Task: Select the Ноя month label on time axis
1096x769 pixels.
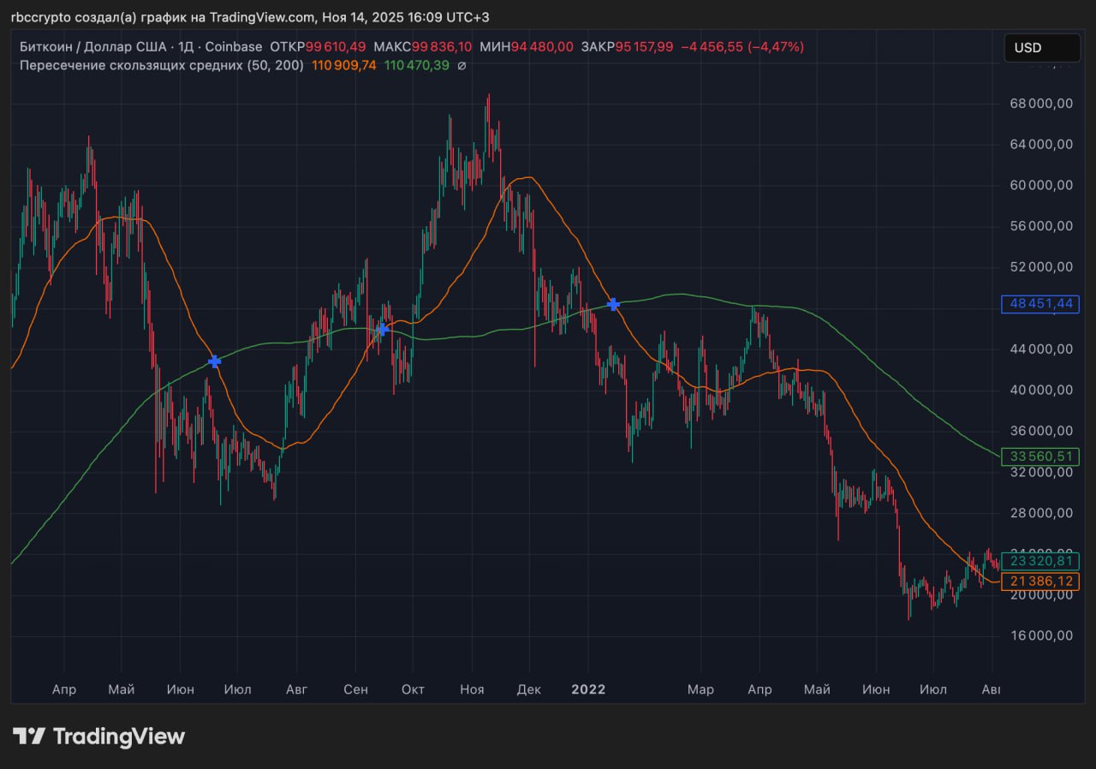Action: 472,689
